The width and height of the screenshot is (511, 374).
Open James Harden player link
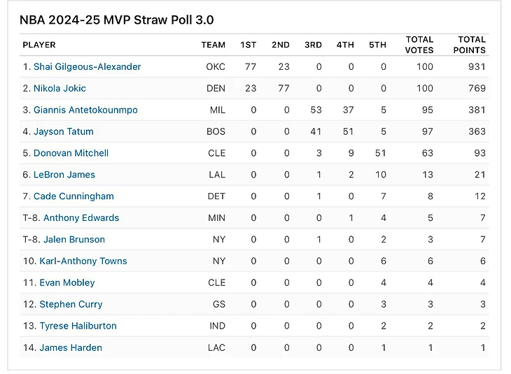tap(71, 347)
